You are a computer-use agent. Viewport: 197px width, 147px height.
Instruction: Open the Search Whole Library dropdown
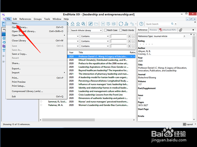[x=86, y=30]
